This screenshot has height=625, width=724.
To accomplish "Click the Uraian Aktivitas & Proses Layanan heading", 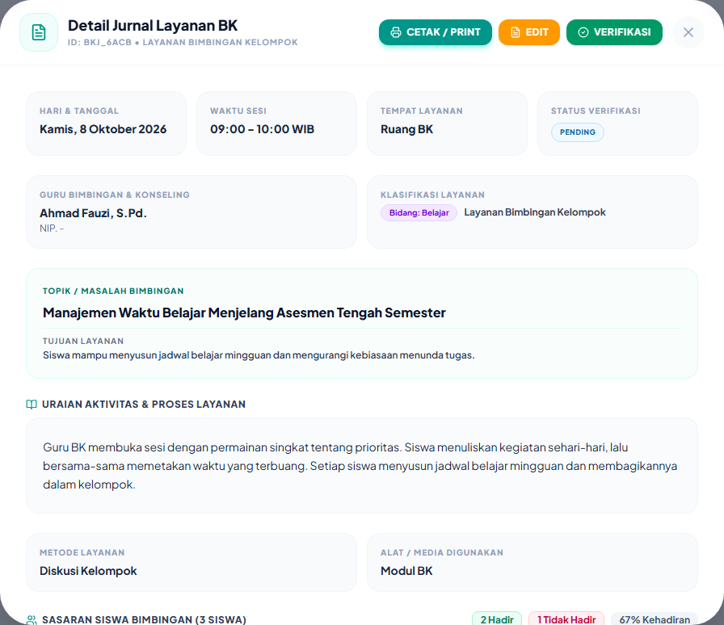I will pyautogui.click(x=144, y=405).
